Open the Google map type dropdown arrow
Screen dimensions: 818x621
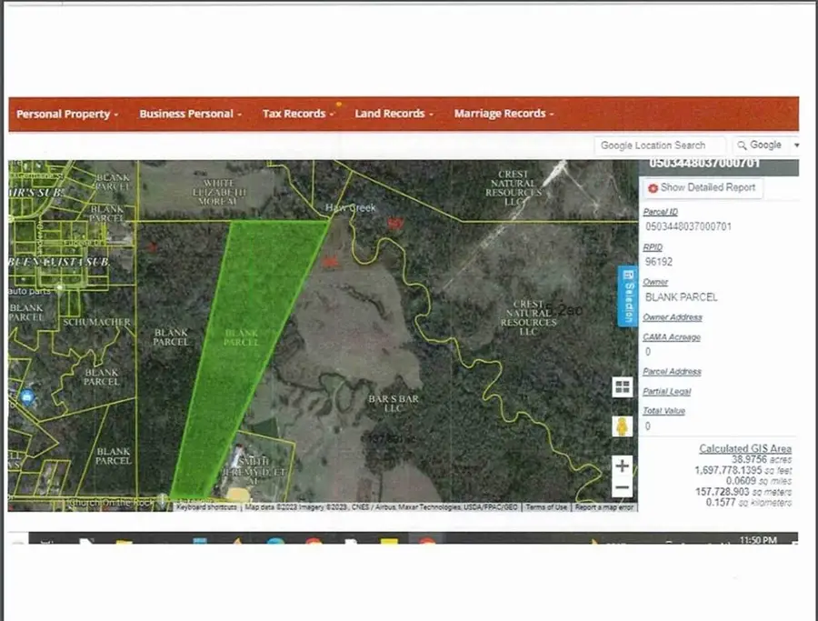[x=795, y=145]
